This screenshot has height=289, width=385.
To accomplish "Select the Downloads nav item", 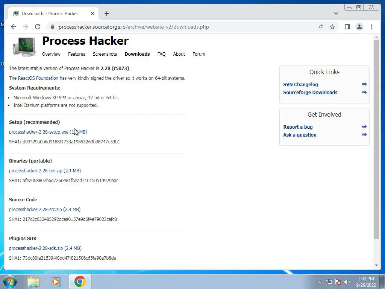I will [137, 54].
